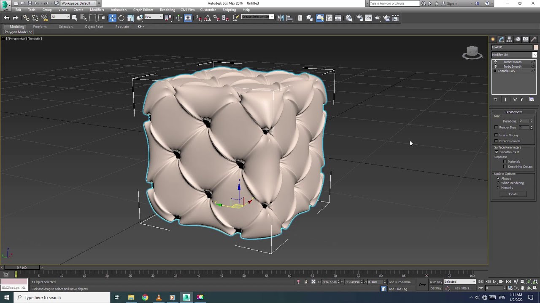Activate Select and Scale tool
540x303 pixels.
pyautogui.click(x=131, y=18)
